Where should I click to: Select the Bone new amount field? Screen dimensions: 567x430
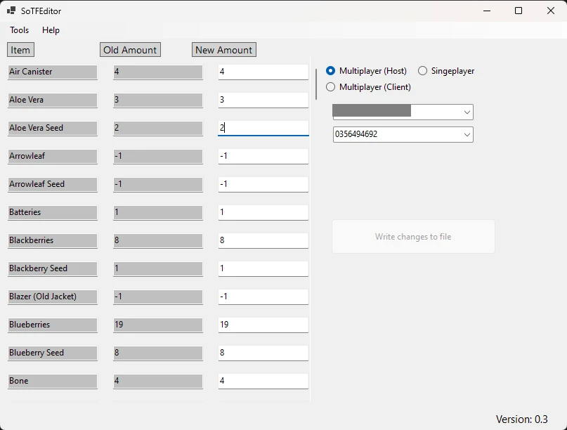pyautogui.click(x=263, y=381)
